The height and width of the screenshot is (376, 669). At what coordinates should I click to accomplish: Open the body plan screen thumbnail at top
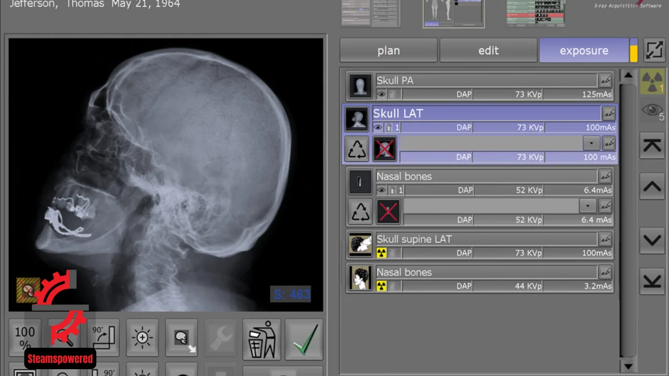tap(454, 13)
